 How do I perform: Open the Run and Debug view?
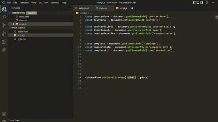click(x=4, y=34)
